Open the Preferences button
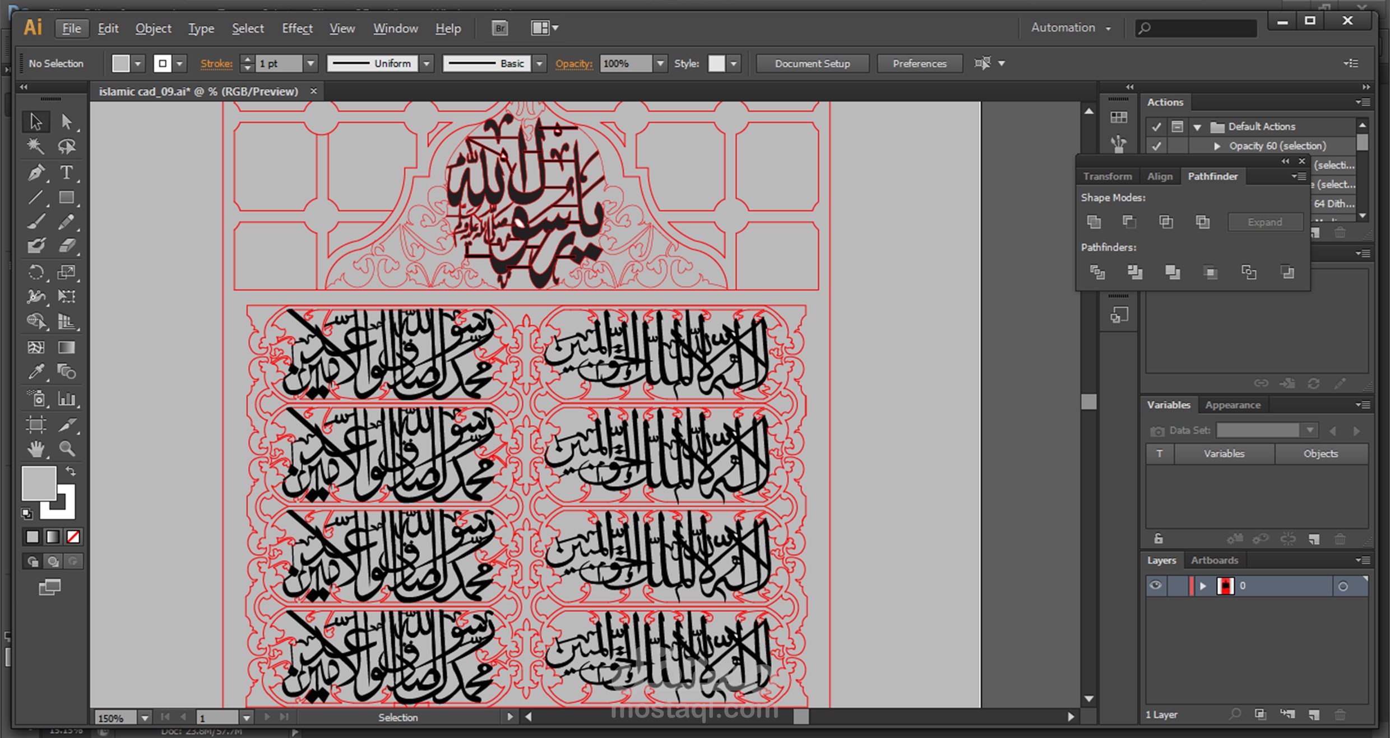Image resolution: width=1390 pixels, height=738 pixels. tap(919, 63)
